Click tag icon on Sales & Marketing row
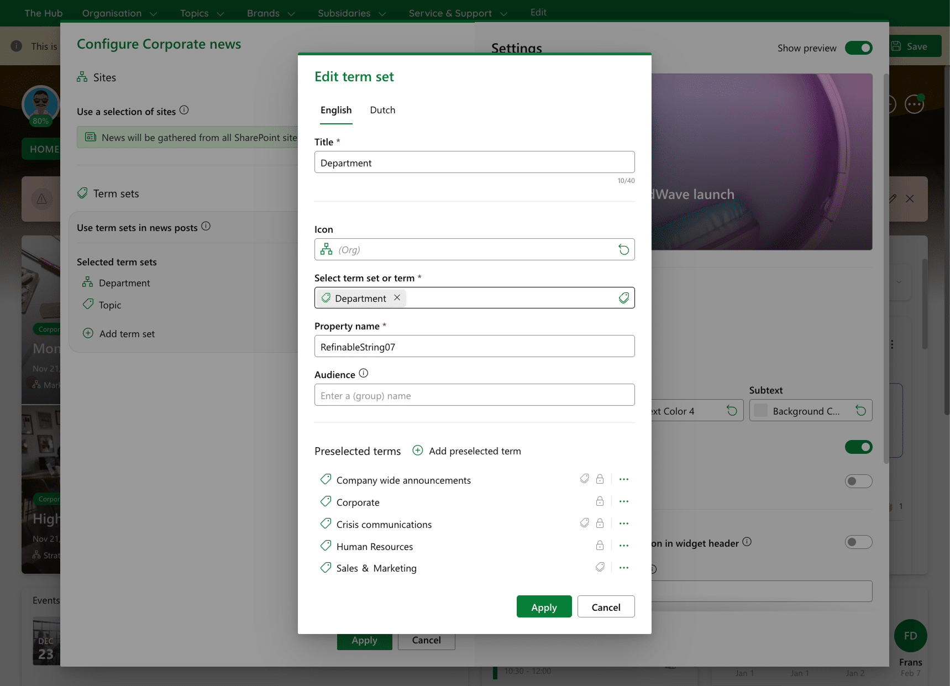Image resolution: width=950 pixels, height=686 pixels. click(x=600, y=567)
